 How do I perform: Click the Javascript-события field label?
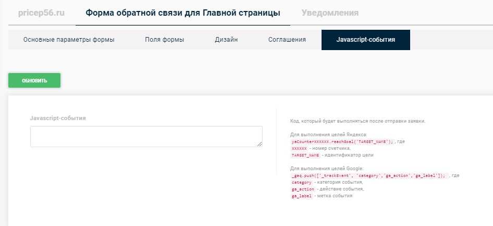pyautogui.click(x=58, y=118)
